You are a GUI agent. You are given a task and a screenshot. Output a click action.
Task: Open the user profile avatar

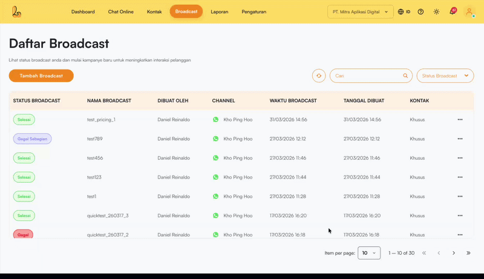coord(469,11)
